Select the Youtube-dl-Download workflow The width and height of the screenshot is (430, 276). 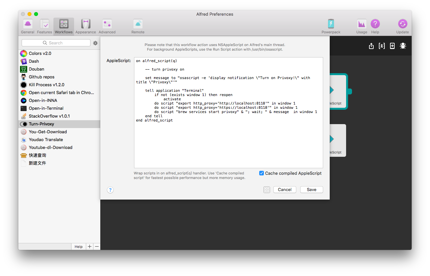click(x=59, y=147)
